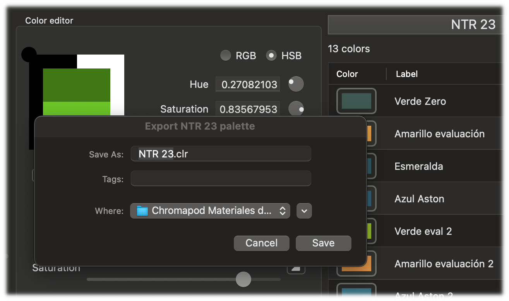Select the HSB color mode
Screen dimensions: 509x301
click(272, 56)
